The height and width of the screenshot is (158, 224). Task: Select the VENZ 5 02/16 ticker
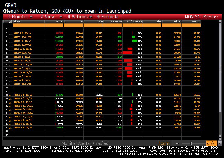[x=22, y=33]
